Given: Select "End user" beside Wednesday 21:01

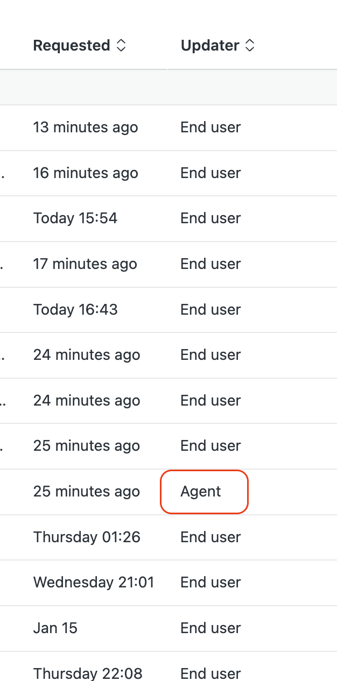Looking at the screenshot, I should coord(210,582).
